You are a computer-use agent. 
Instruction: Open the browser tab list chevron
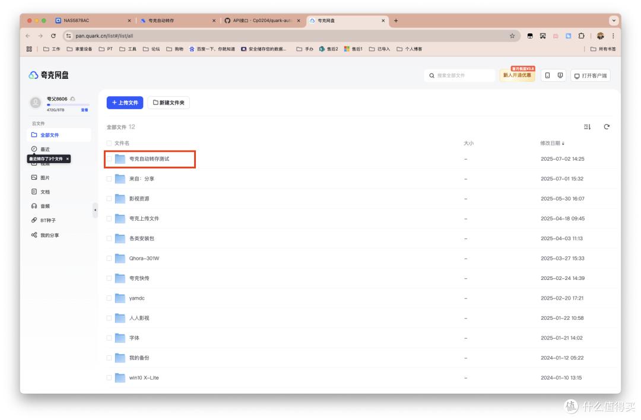(x=613, y=21)
